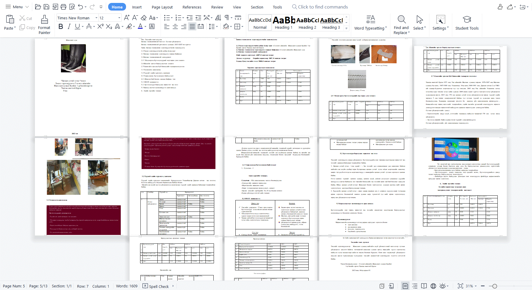Open the Spell Check status bar item
The width and height of the screenshot is (532, 290).
(156, 286)
